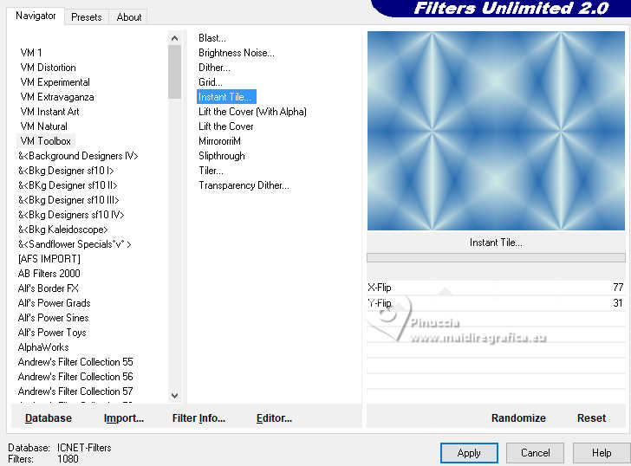Open Filter Info...

click(198, 418)
